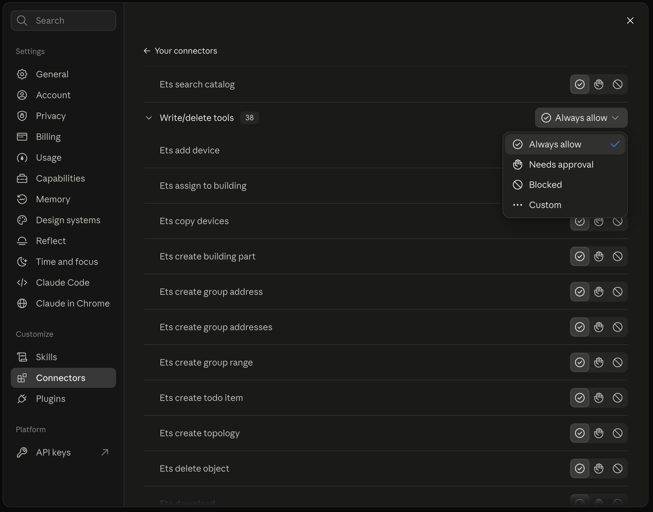The height and width of the screenshot is (512, 653).
Task: Open API keys external link
Action: [63, 452]
